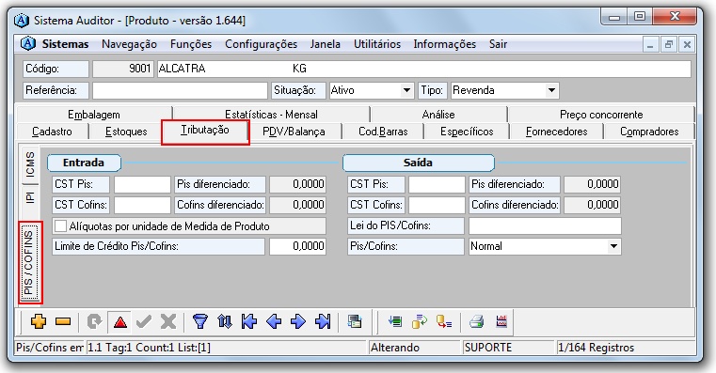
Task: Expand the Pis/Cofins Normal dropdown
Action: tap(613, 247)
